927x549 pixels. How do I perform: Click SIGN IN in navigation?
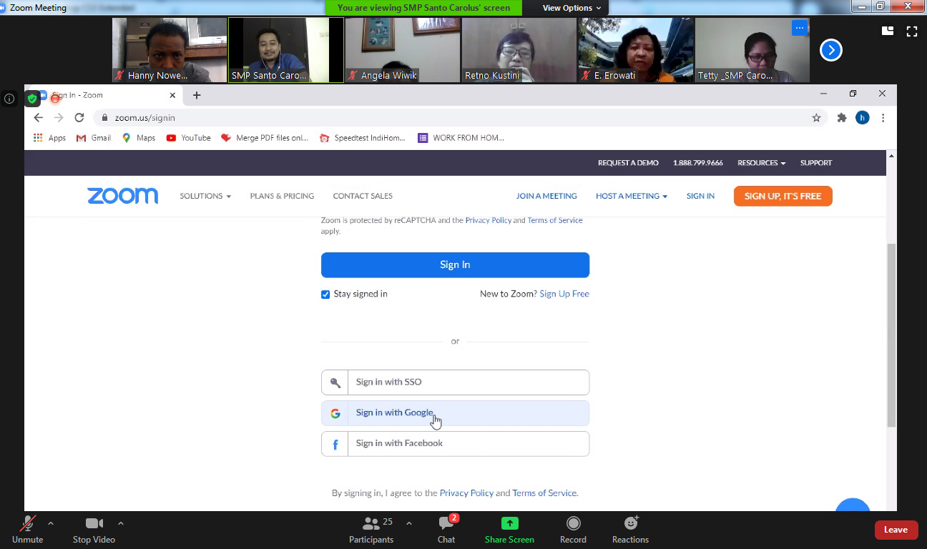[x=700, y=196]
